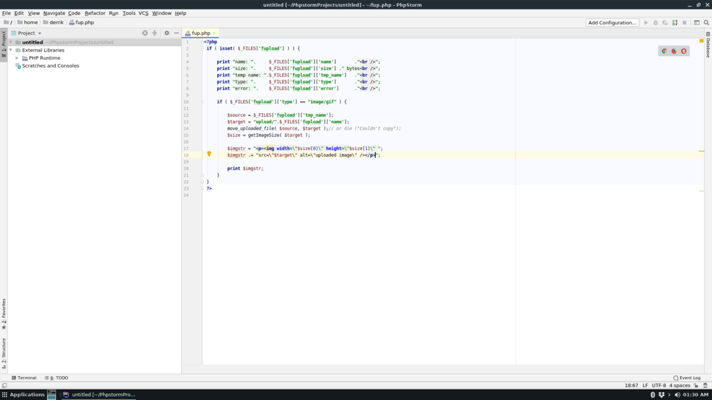Hide the Project panel with the minimize bar

[x=176, y=33]
